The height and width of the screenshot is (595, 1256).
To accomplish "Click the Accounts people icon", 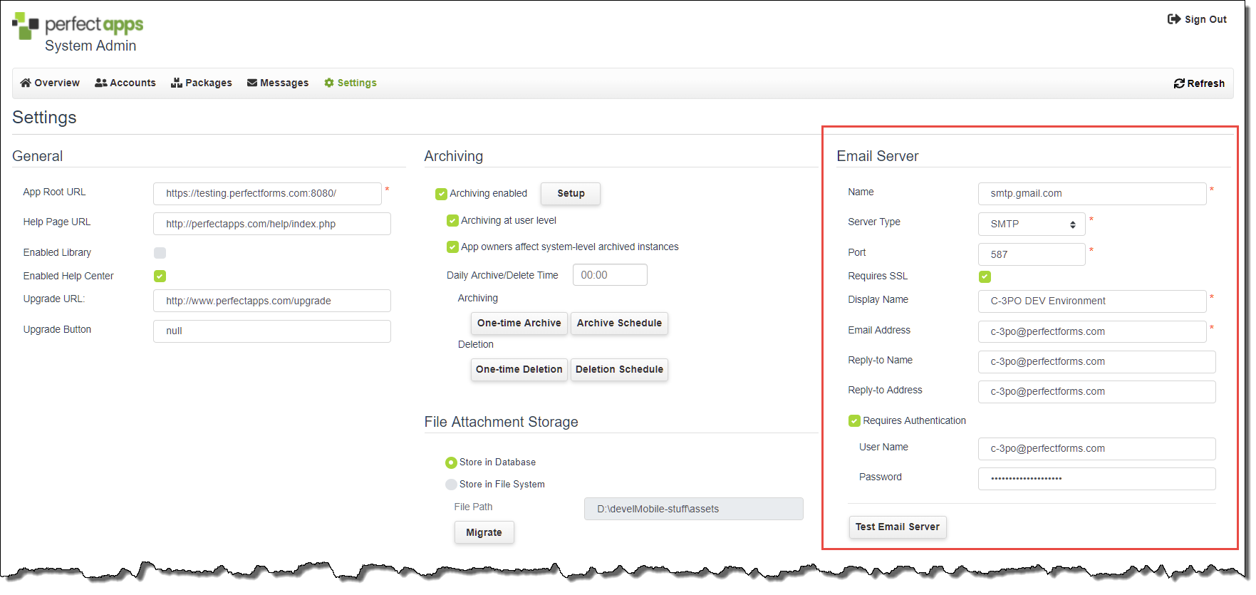I will coord(101,83).
